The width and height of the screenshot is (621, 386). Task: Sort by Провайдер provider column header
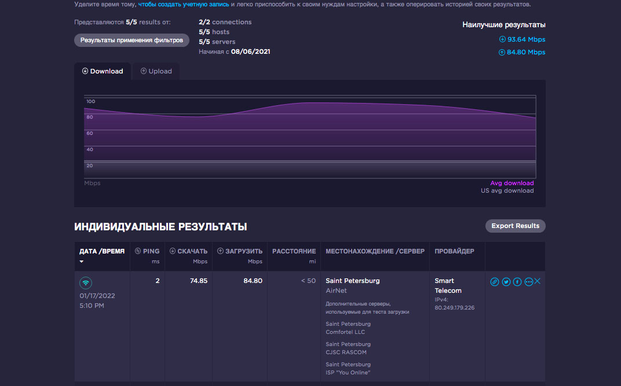[454, 251]
